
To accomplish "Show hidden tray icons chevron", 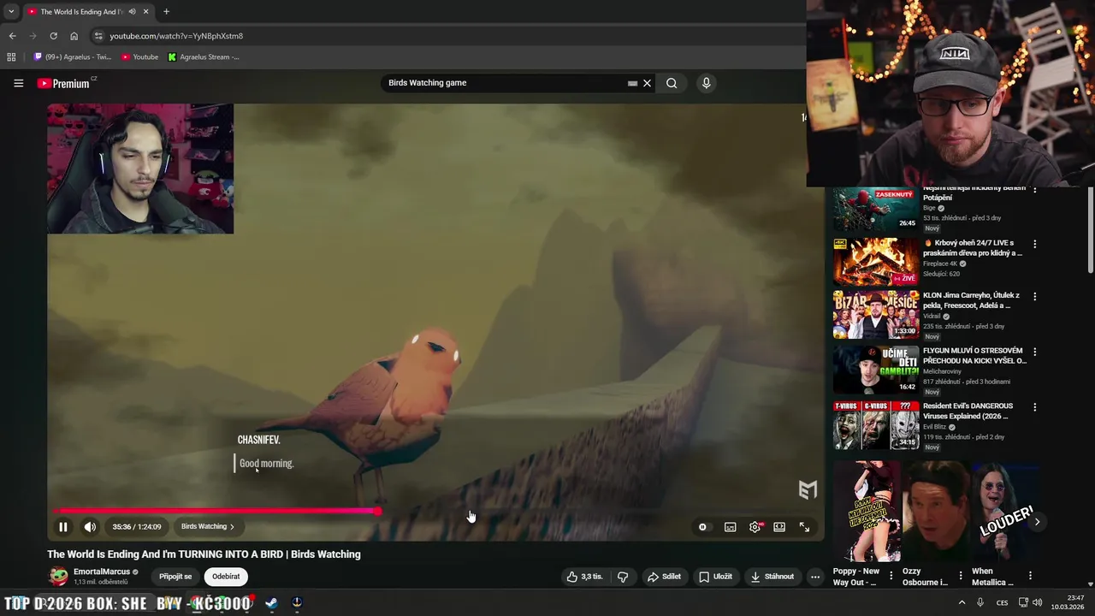I will tap(962, 602).
